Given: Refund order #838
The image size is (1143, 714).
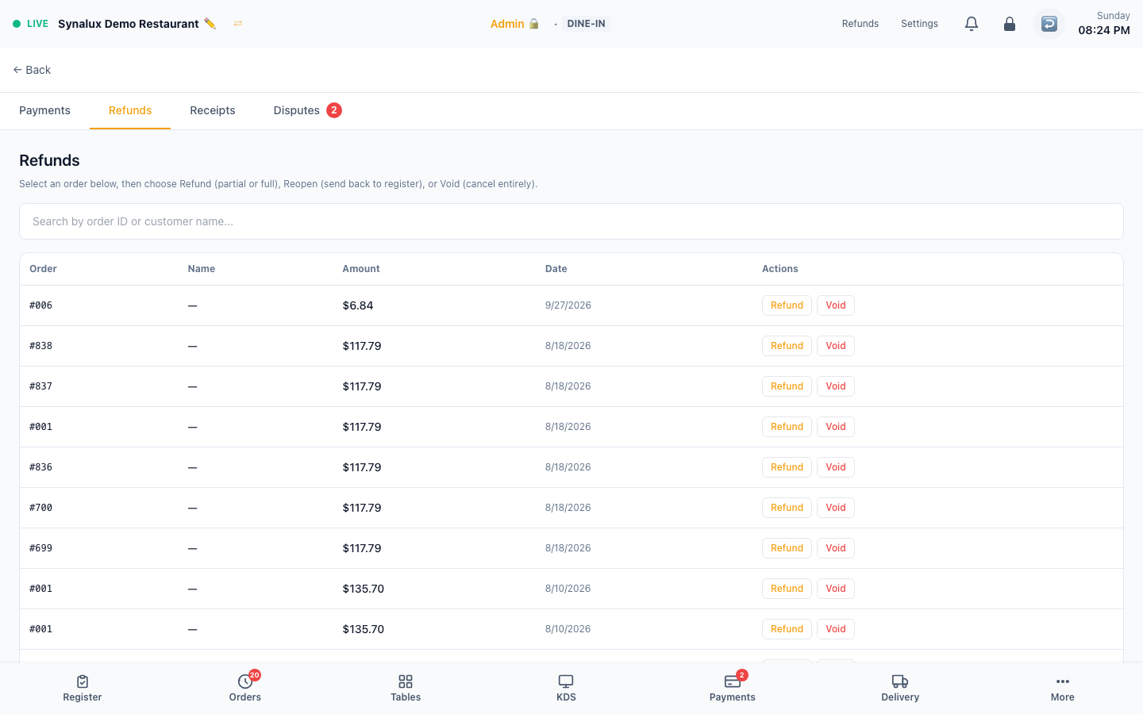Looking at the screenshot, I should tap(787, 346).
